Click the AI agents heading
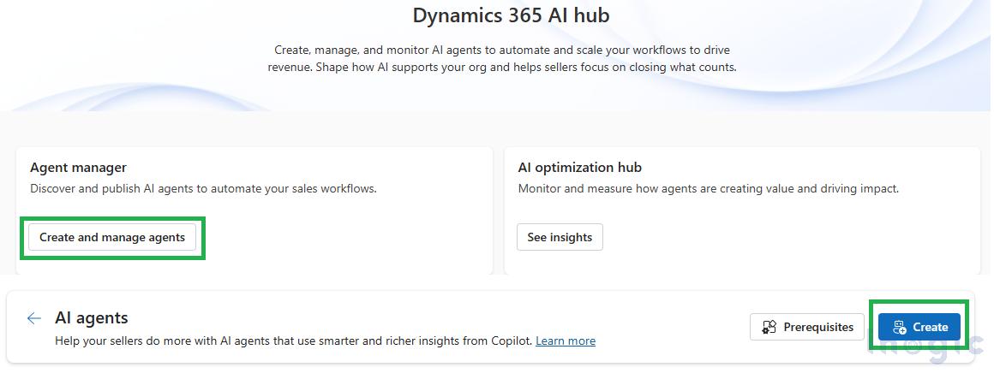The height and width of the screenshot is (385, 994). [x=92, y=318]
